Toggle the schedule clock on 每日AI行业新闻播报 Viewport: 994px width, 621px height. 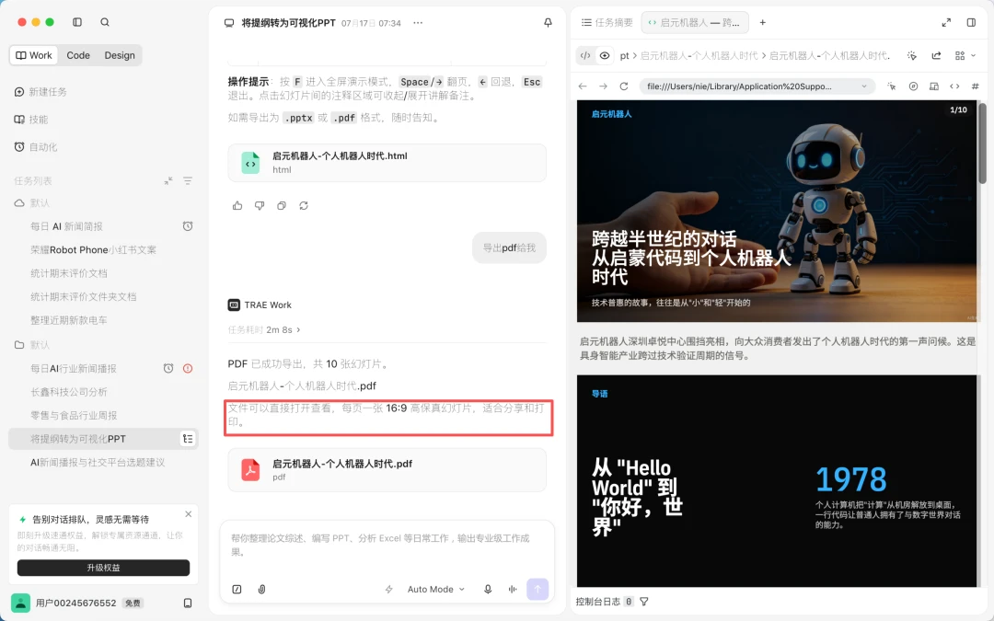(168, 368)
